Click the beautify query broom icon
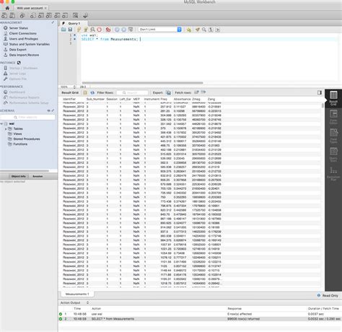342x332 pixels. [197, 30]
